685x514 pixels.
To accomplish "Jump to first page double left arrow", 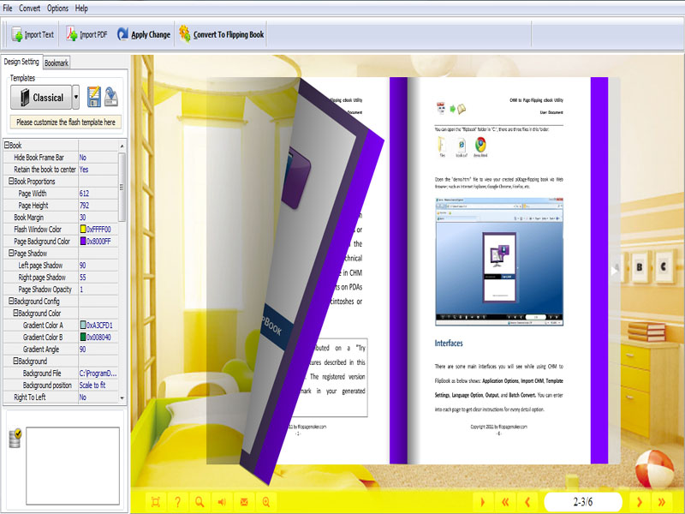I will 505,502.
